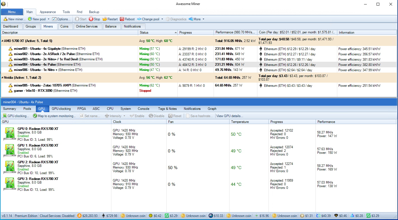Sort by the Status column header

[x=158, y=33]
